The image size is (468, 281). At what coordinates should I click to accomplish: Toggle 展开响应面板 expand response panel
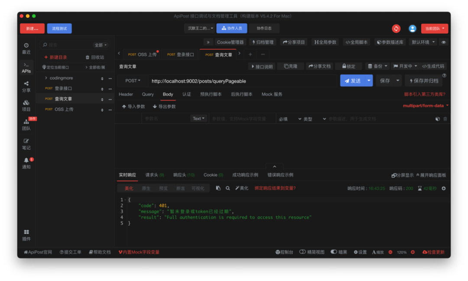pyautogui.click(x=431, y=175)
